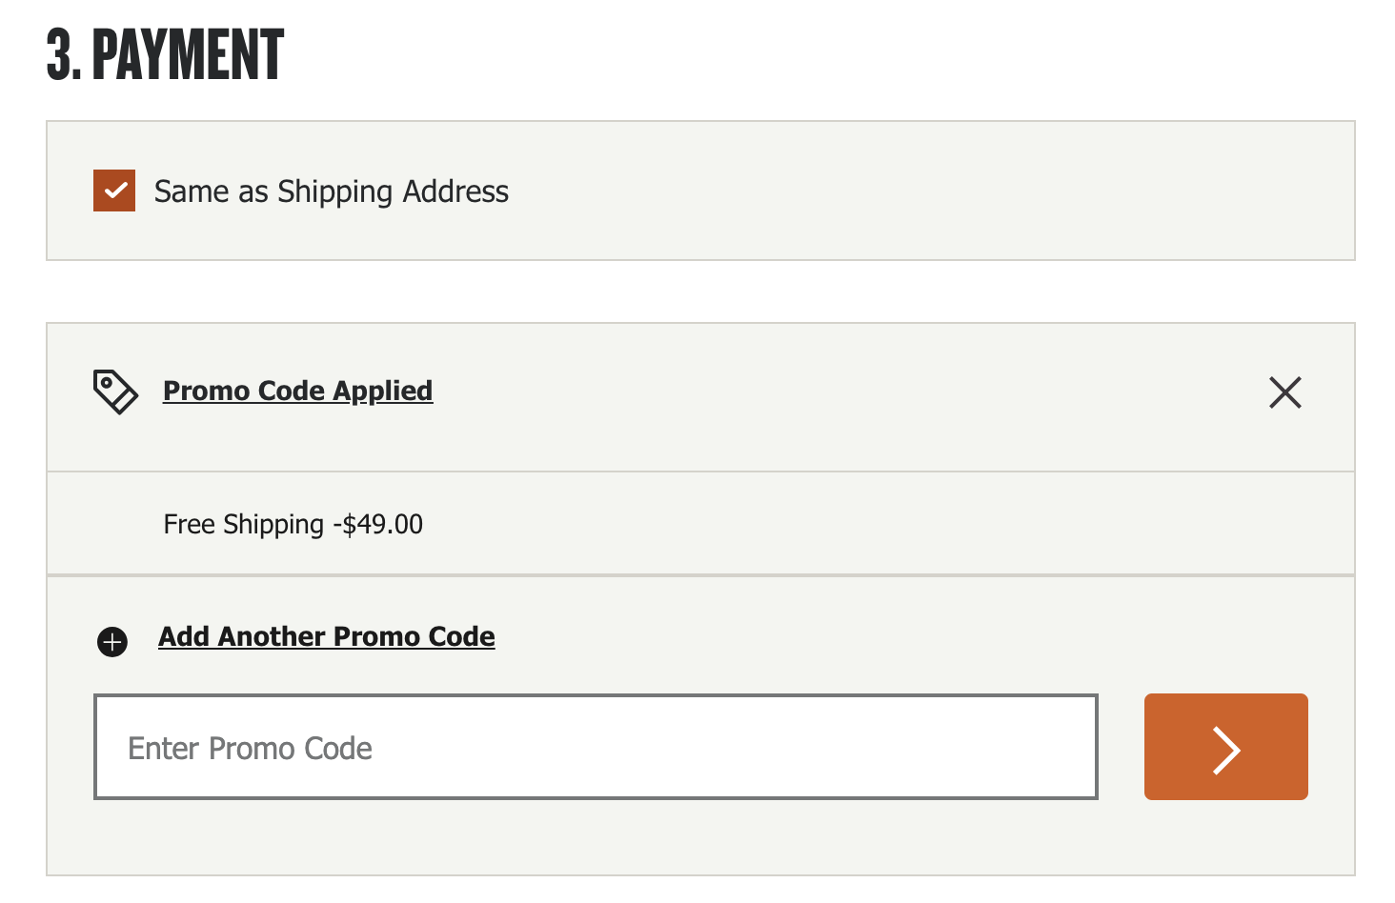Uncheck the Same as Shipping Address checkbox
This screenshot has width=1395, height=903.
(114, 191)
